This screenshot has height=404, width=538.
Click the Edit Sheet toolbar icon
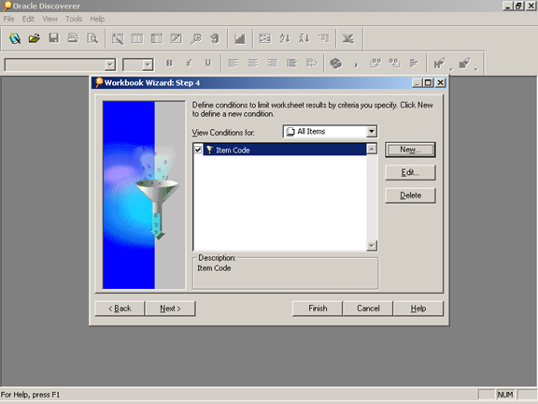(176, 38)
